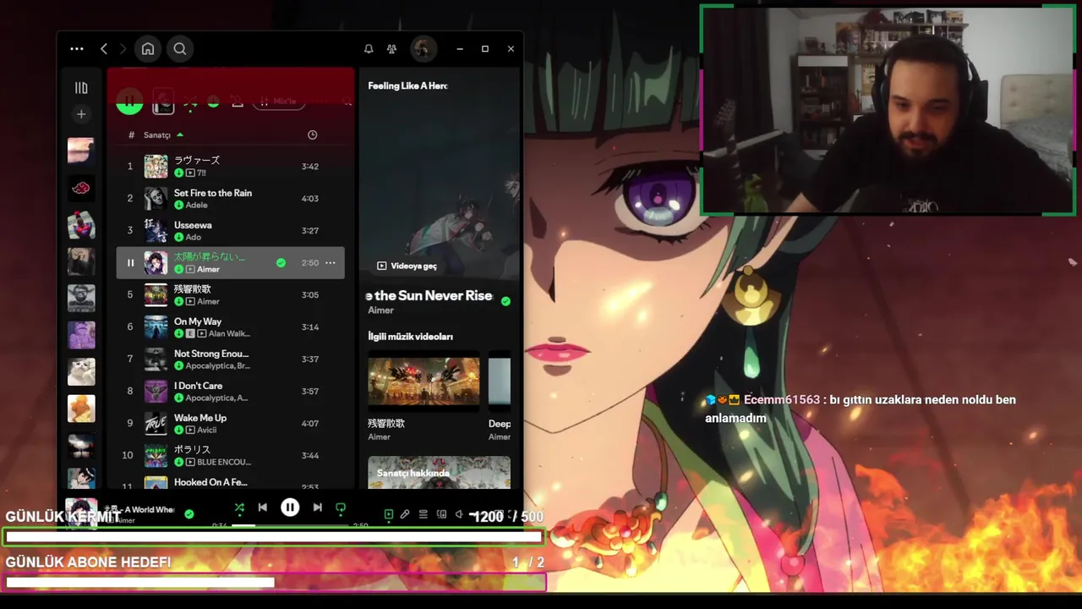Toggle saved check in player bar
1082x609 pixels.
pyautogui.click(x=189, y=513)
